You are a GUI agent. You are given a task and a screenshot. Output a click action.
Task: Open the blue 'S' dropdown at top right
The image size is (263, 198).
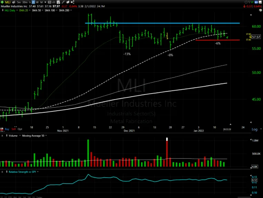[x=256, y=2]
